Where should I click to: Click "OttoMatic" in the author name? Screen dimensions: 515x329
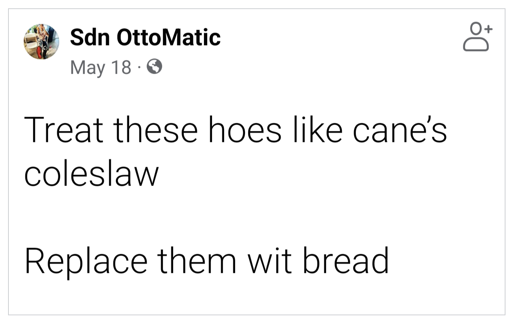pos(168,37)
